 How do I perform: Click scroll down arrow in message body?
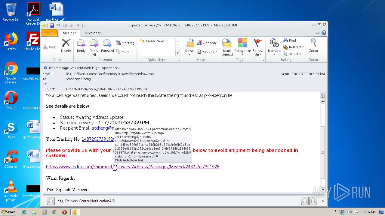tap(323, 190)
